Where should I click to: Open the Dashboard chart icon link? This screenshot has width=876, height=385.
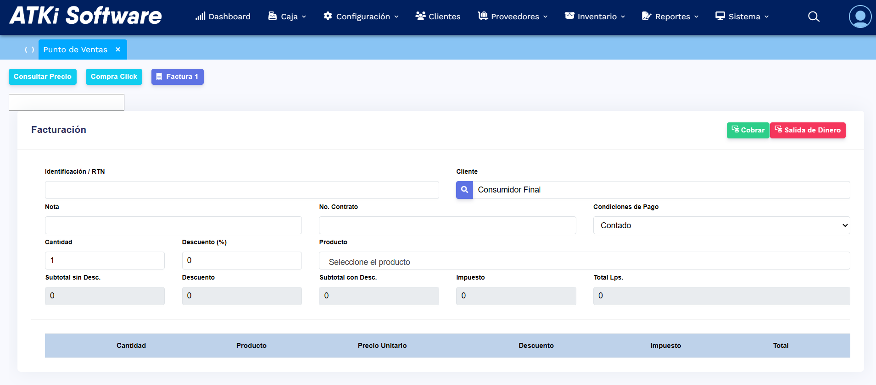tap(223, 16)
